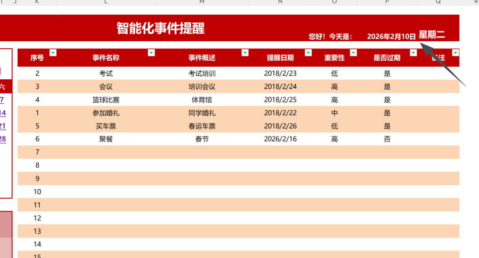Select the 否 expired status cell
This screenshot has height=258, width=479.
coord(387,139)
